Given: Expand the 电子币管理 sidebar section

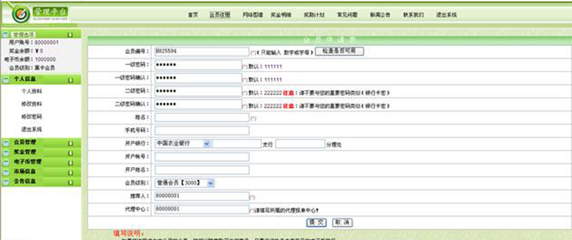Looking at the screenshot, I should pyautogui.click(x=41, y=162).
